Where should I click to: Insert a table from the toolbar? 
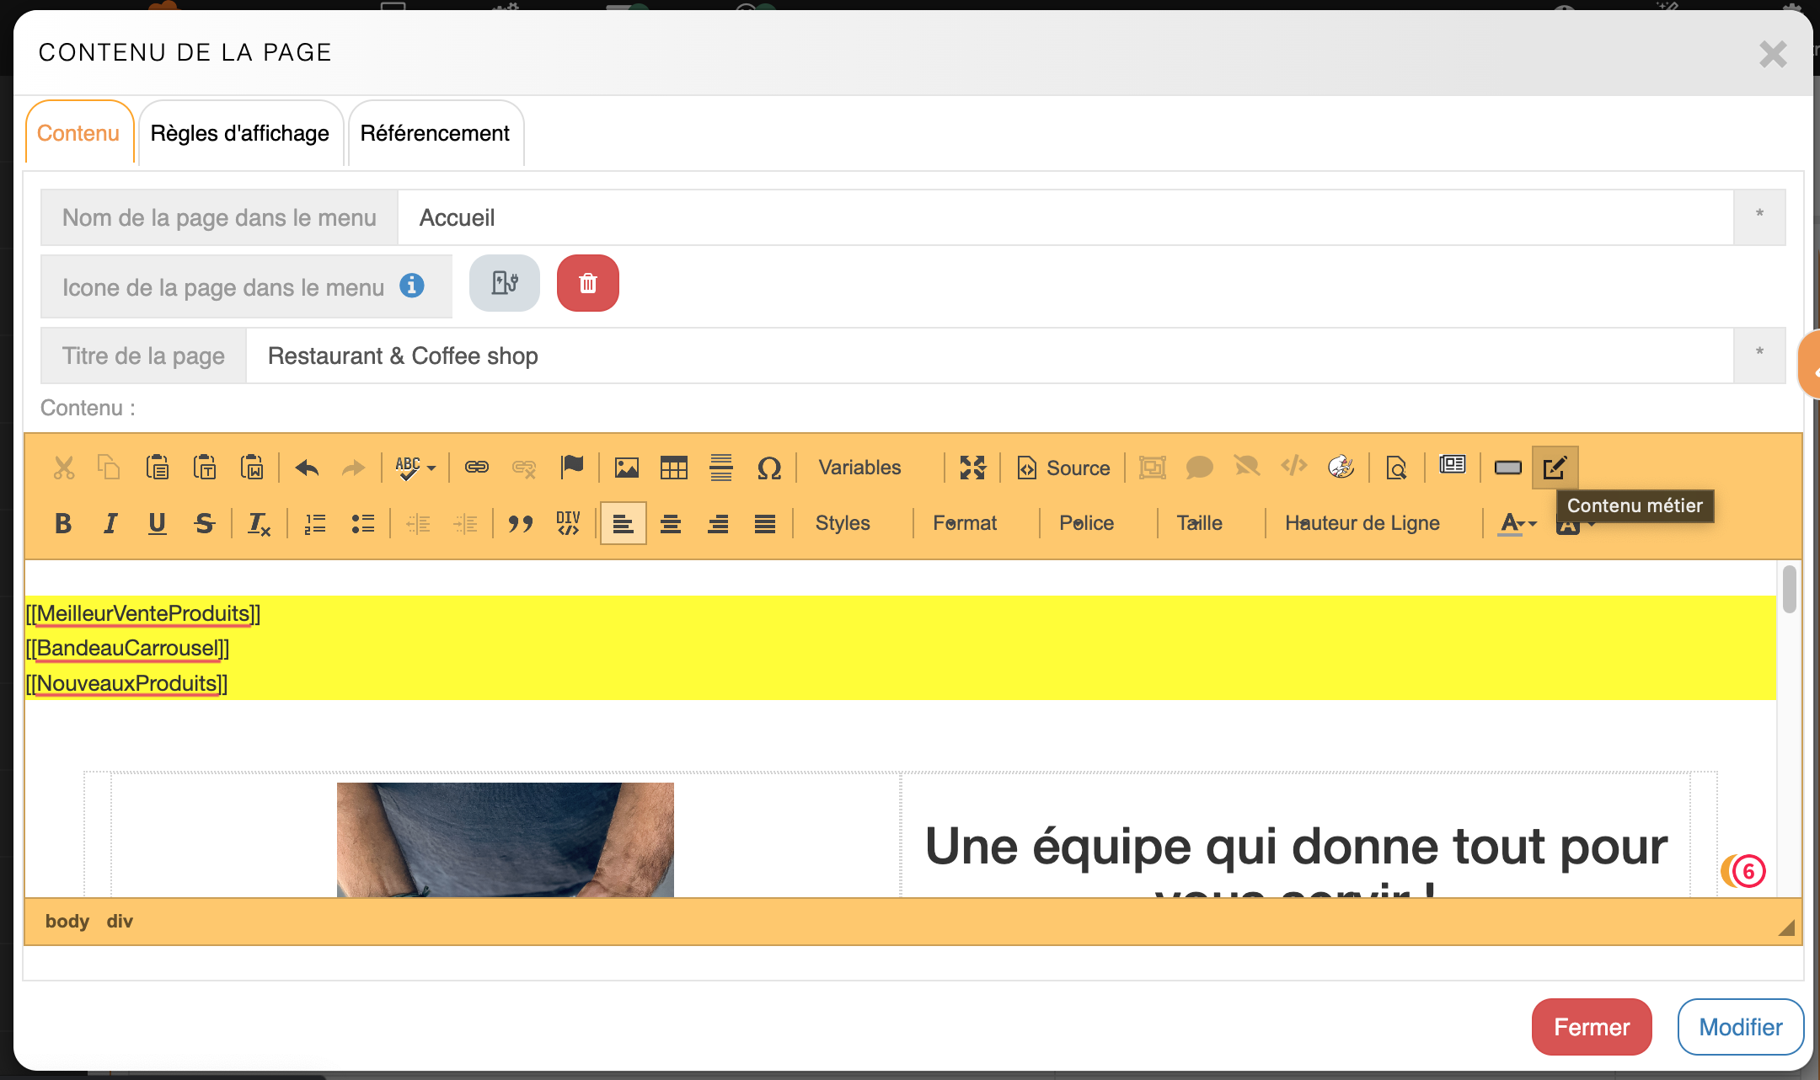673,468
